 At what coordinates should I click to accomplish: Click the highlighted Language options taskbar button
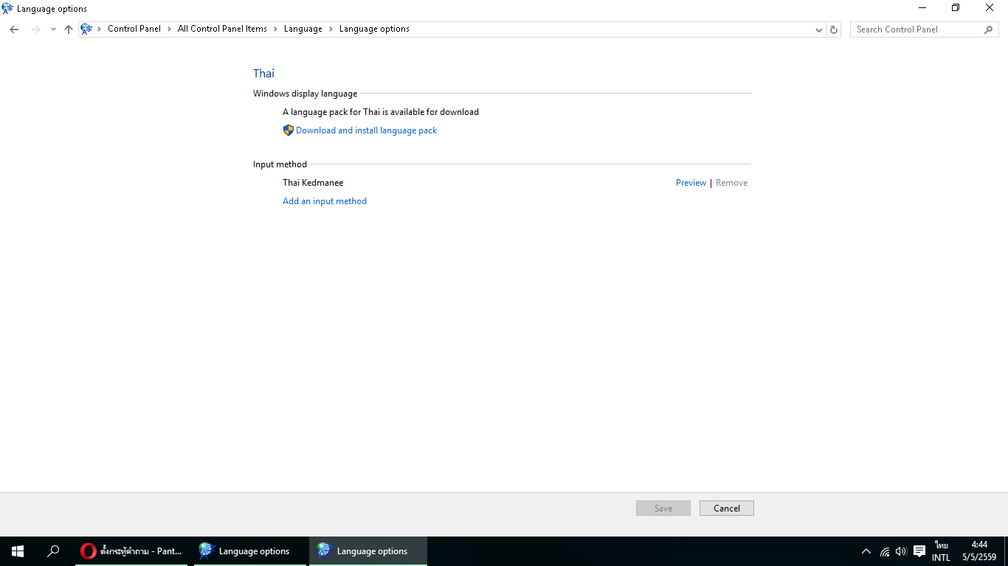[x=368, y=551]
